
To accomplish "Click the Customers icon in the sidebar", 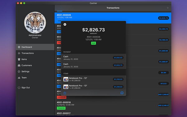I will pyautogui.click(x=19, y=66).
